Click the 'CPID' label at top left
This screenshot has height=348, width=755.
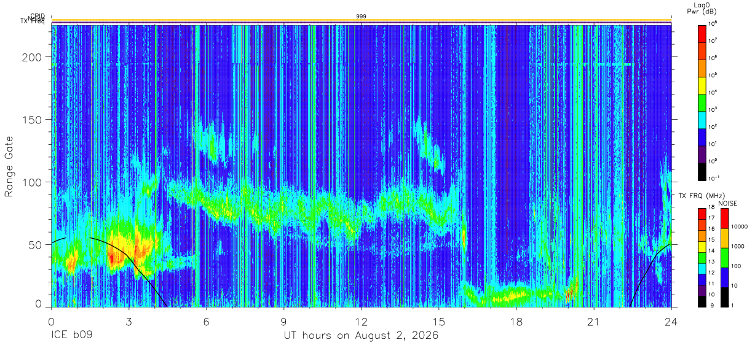tap(37, 16)
